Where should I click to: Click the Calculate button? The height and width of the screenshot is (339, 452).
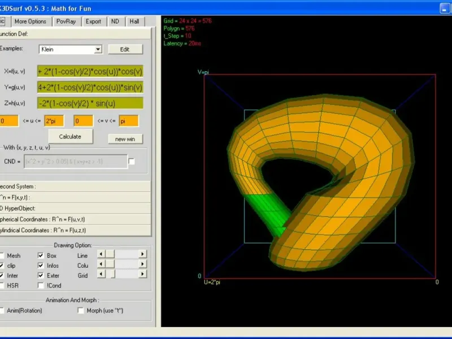click(70, 136)
